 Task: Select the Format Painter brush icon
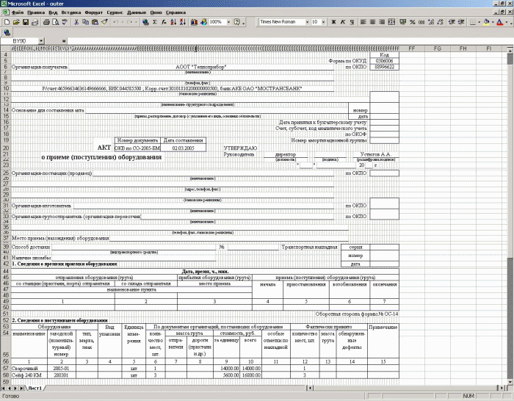pos(104,22)
